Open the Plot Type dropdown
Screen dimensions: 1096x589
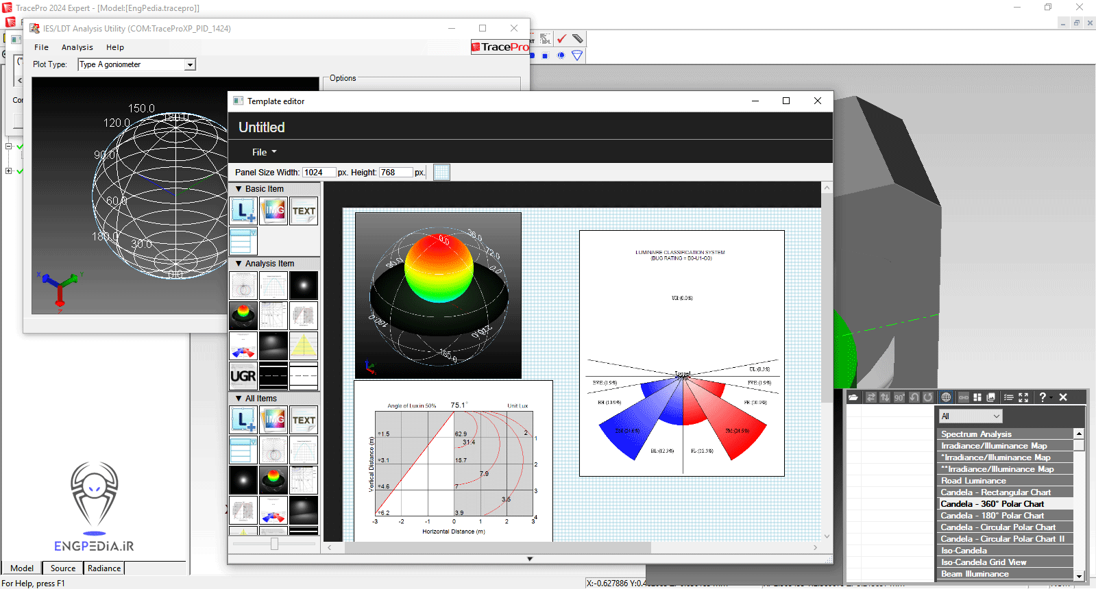[190, 64]
